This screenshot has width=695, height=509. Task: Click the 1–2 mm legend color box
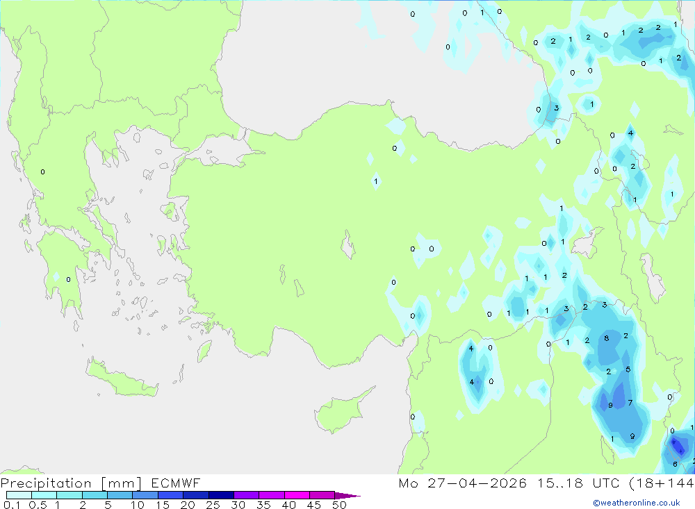(x=69, y=495)
